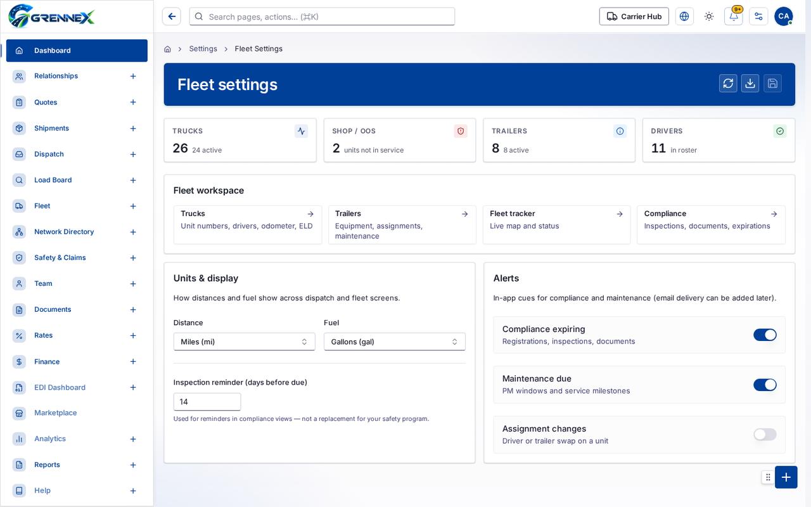Click the back arrow button in header
The image size is (811, 507).
point(172,16)
